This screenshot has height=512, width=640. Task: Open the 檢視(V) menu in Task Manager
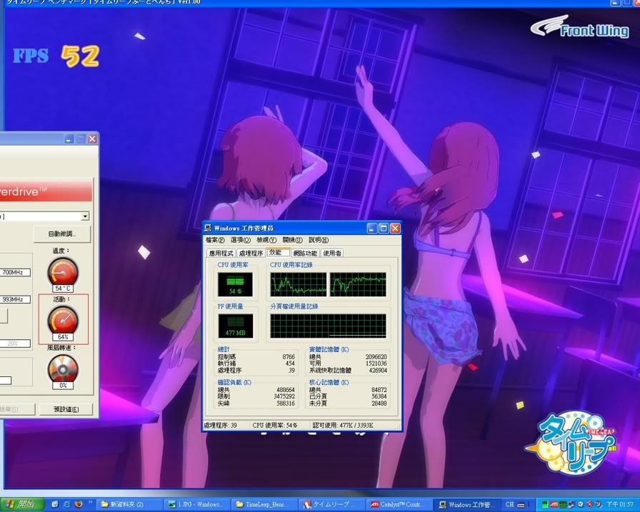pos(266,240)
